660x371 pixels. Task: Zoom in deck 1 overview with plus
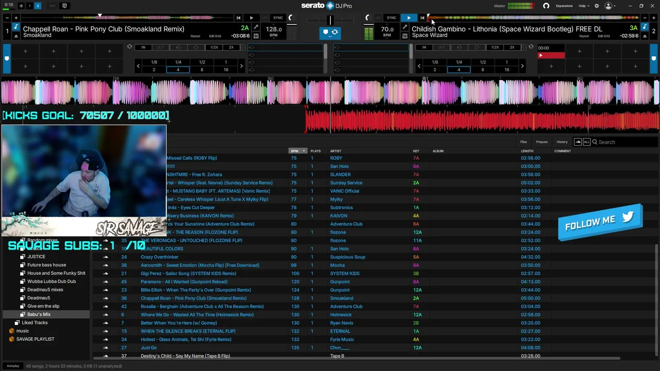coord(16,18)
